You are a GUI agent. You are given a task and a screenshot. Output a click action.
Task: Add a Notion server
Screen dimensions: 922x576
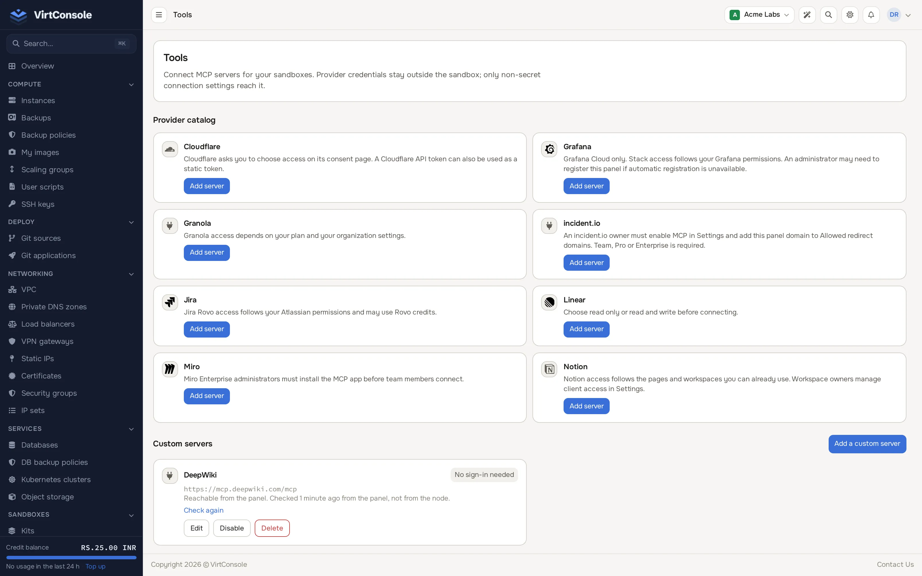[x=586, y=406]
